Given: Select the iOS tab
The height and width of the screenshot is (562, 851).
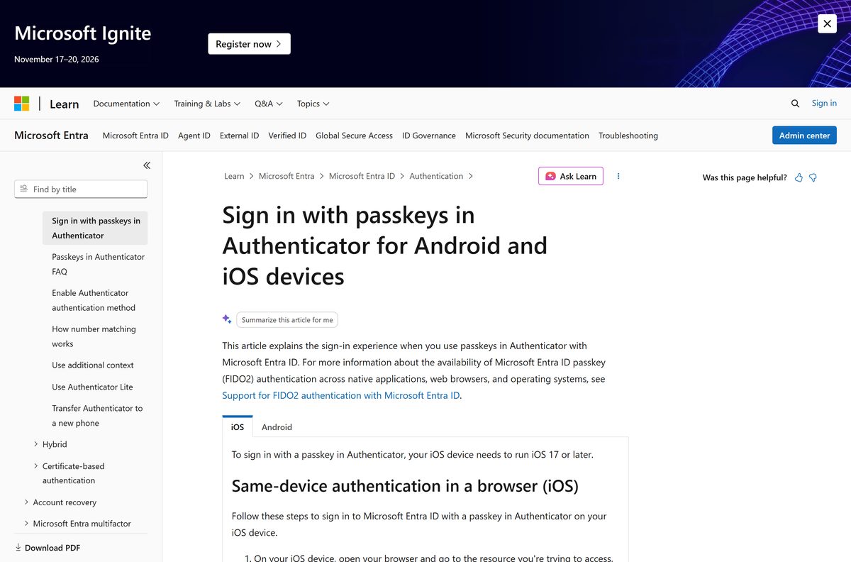Looking at the screenshot, I should pyautogui.click(x=238, y=427).
